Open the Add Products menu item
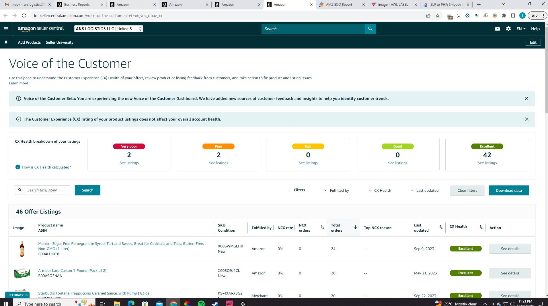Viewport: 548px width, 306px height. (29, 42)
